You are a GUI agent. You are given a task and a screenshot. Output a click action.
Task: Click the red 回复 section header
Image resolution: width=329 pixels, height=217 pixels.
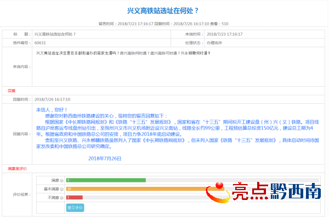click(x=12, y=91)
